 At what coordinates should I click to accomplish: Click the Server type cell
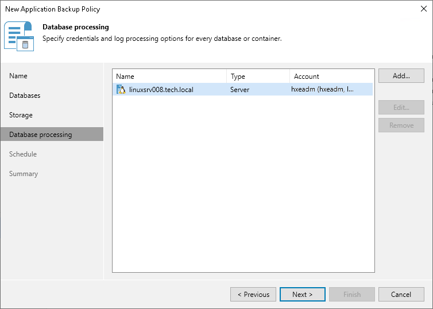tap(239, 90)
